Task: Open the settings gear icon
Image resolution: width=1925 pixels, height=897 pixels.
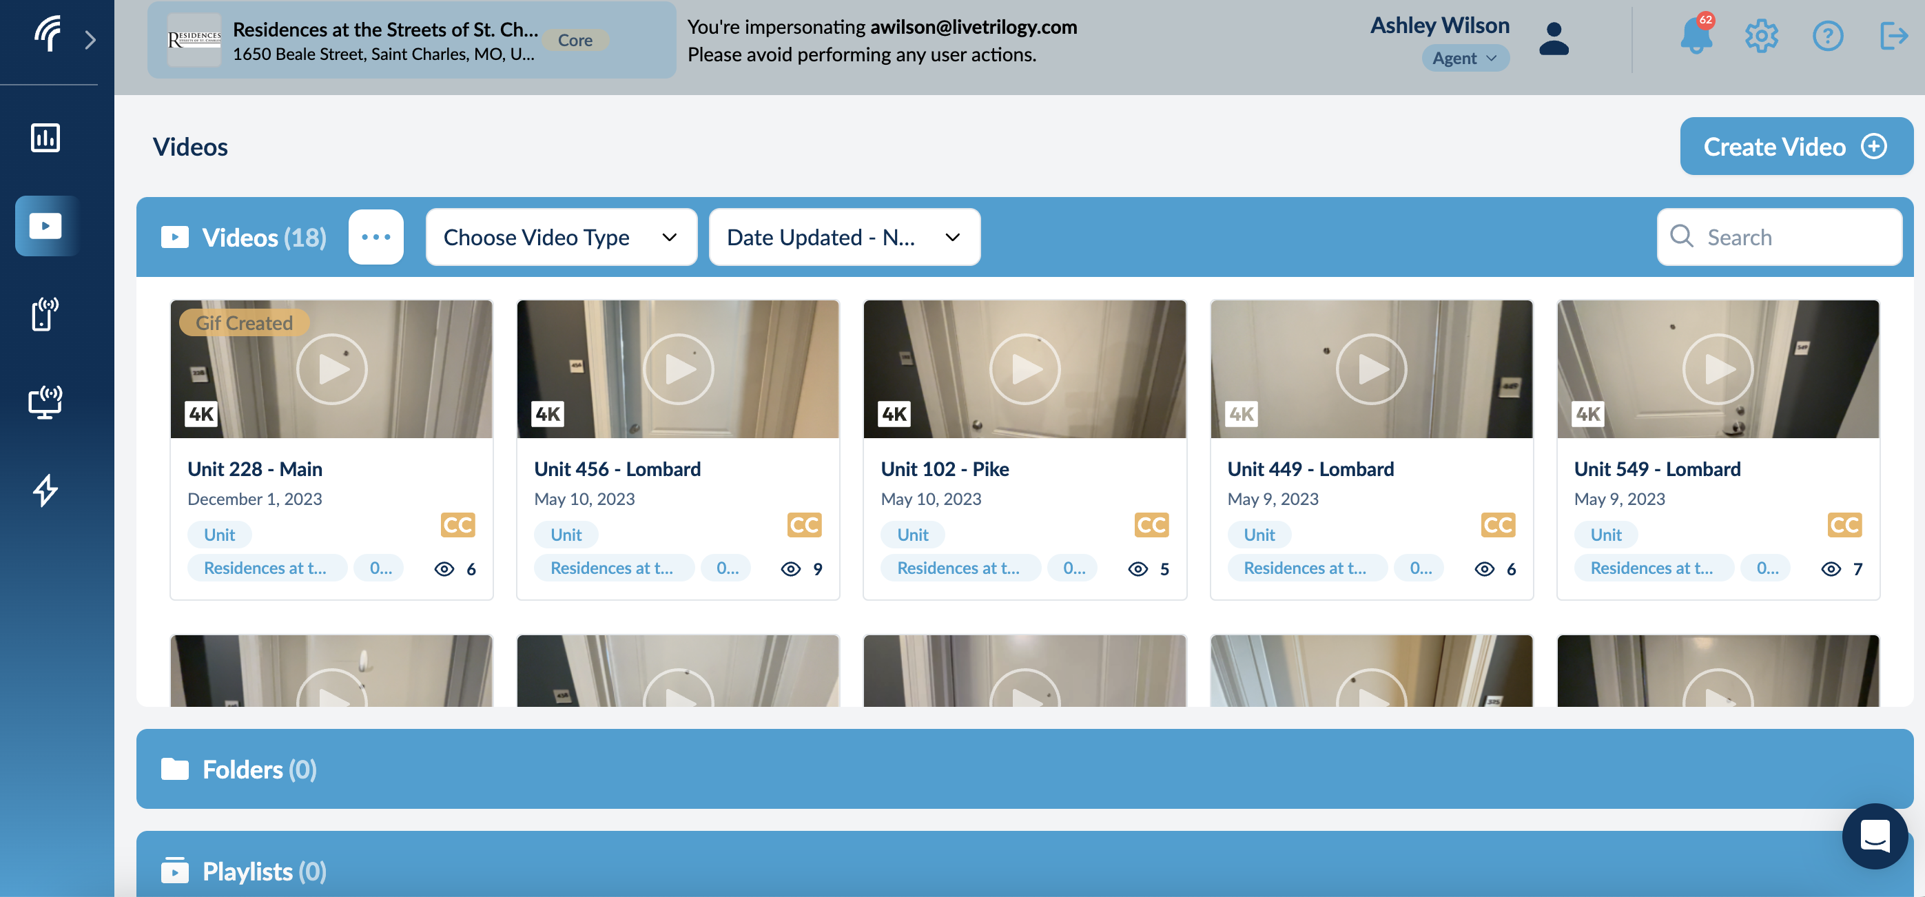Action: click(1761, 36)
